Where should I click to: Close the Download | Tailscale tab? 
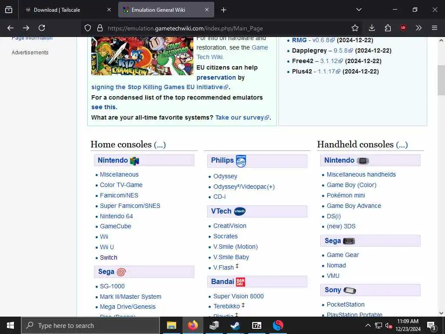(109, 10)
